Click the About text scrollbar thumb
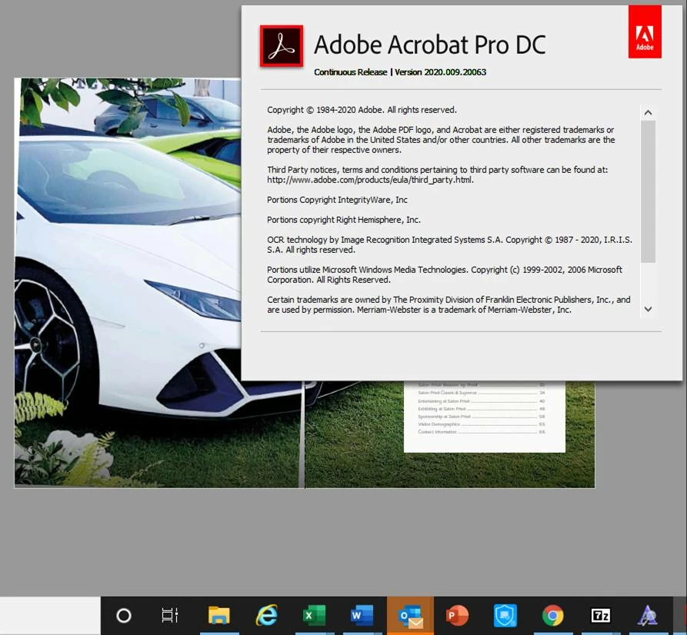Screen dimensions: 687x635 pos(648,191)
